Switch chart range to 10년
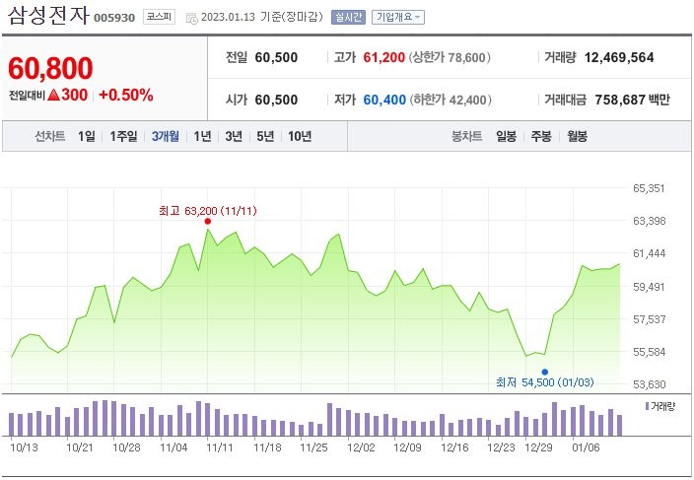This screenshot has height=480, width=694. [x=300, y=136]
